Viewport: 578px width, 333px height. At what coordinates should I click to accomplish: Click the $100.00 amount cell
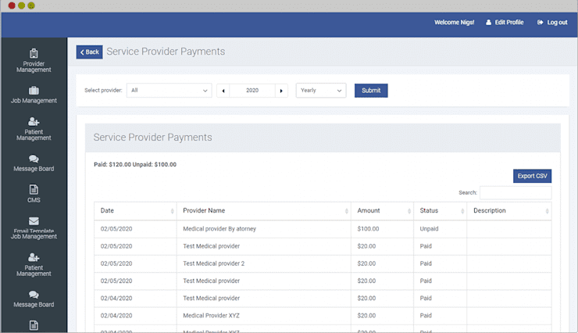pos(382,228)
